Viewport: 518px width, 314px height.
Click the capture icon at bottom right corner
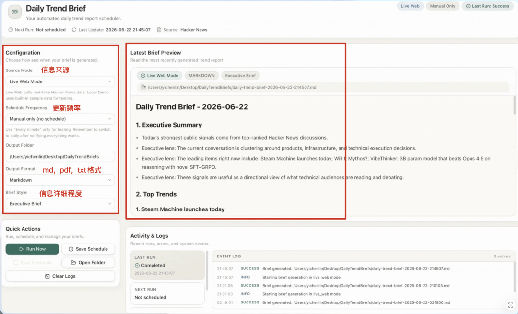point(510,305)
